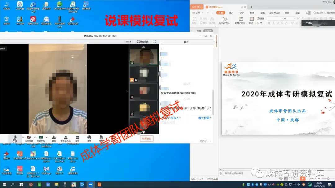Select 插入 ribbon tab

click(x=231, y=13)
